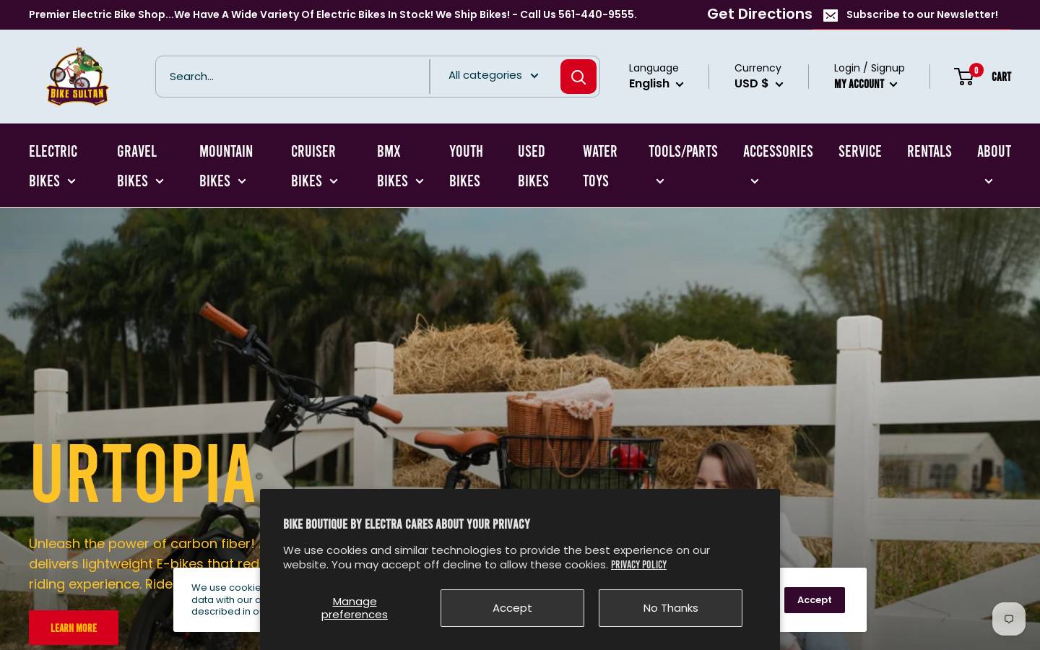Expand the BMX Bikes menu
The image size is (1040, 650).
(400, 166)
